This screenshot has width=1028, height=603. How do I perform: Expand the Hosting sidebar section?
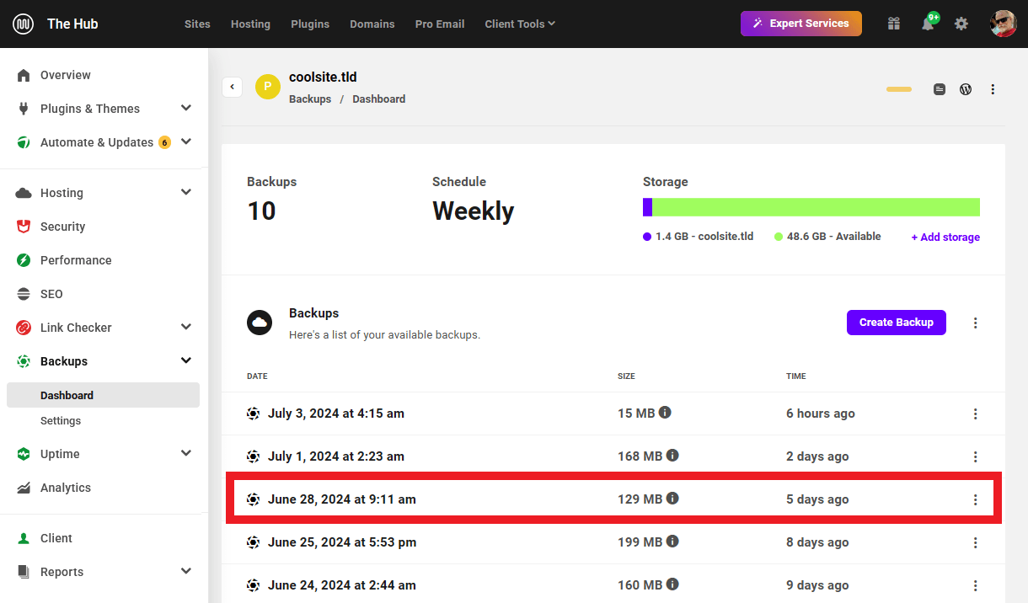pyautogui.click(x=185, y=192)
